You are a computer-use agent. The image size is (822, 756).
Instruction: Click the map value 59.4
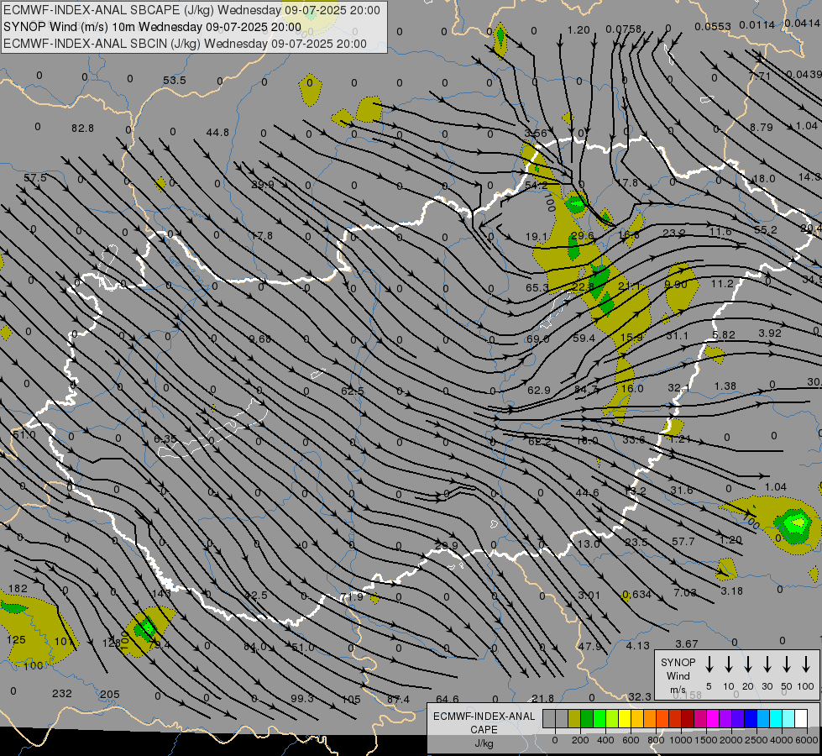(x=584, y=339)
